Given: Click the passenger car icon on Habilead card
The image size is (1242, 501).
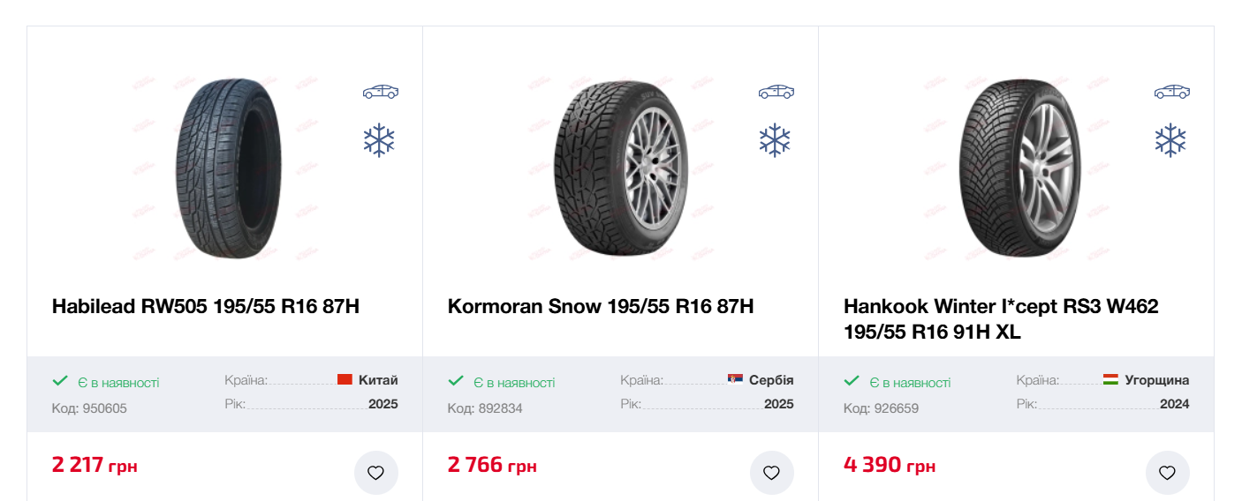Looking at the screenshot, I should [380, 92].
